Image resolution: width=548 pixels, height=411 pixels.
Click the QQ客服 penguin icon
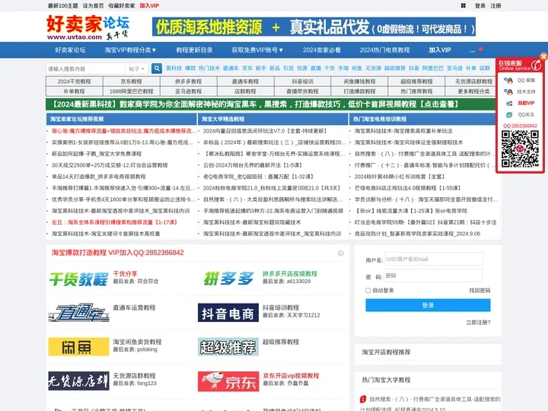pyautogui.click(x=508, y=81)
